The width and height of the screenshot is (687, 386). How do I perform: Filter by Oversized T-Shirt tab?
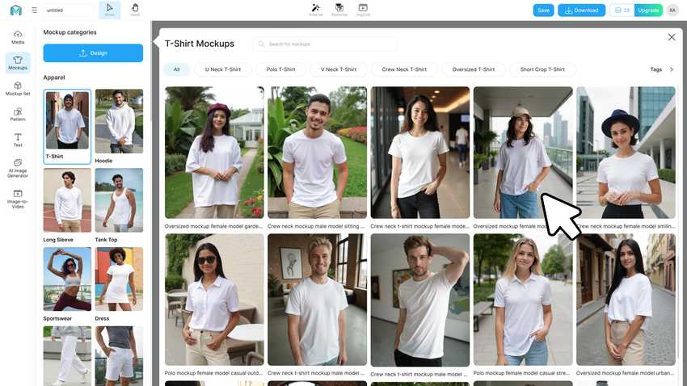tap(473, 69)
